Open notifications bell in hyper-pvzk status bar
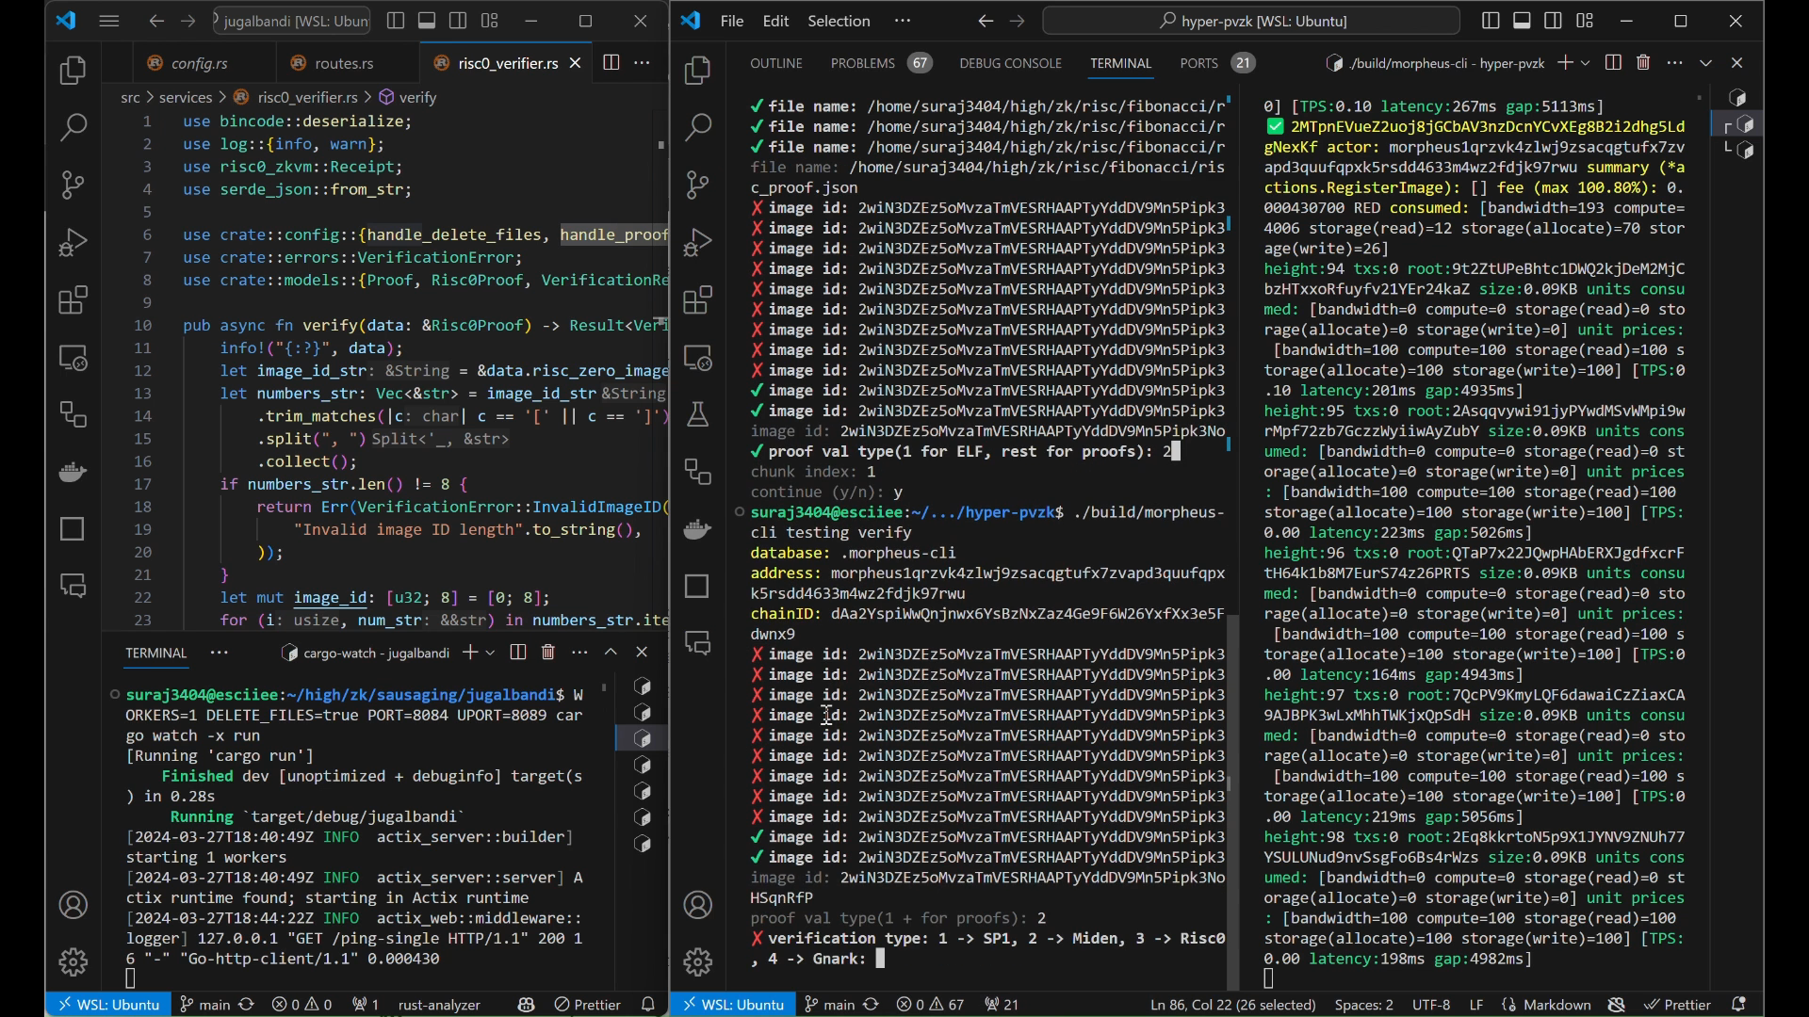Image resolution: width=1809 pixels, height=1017 pixels. click(x=1739, y=1005)
